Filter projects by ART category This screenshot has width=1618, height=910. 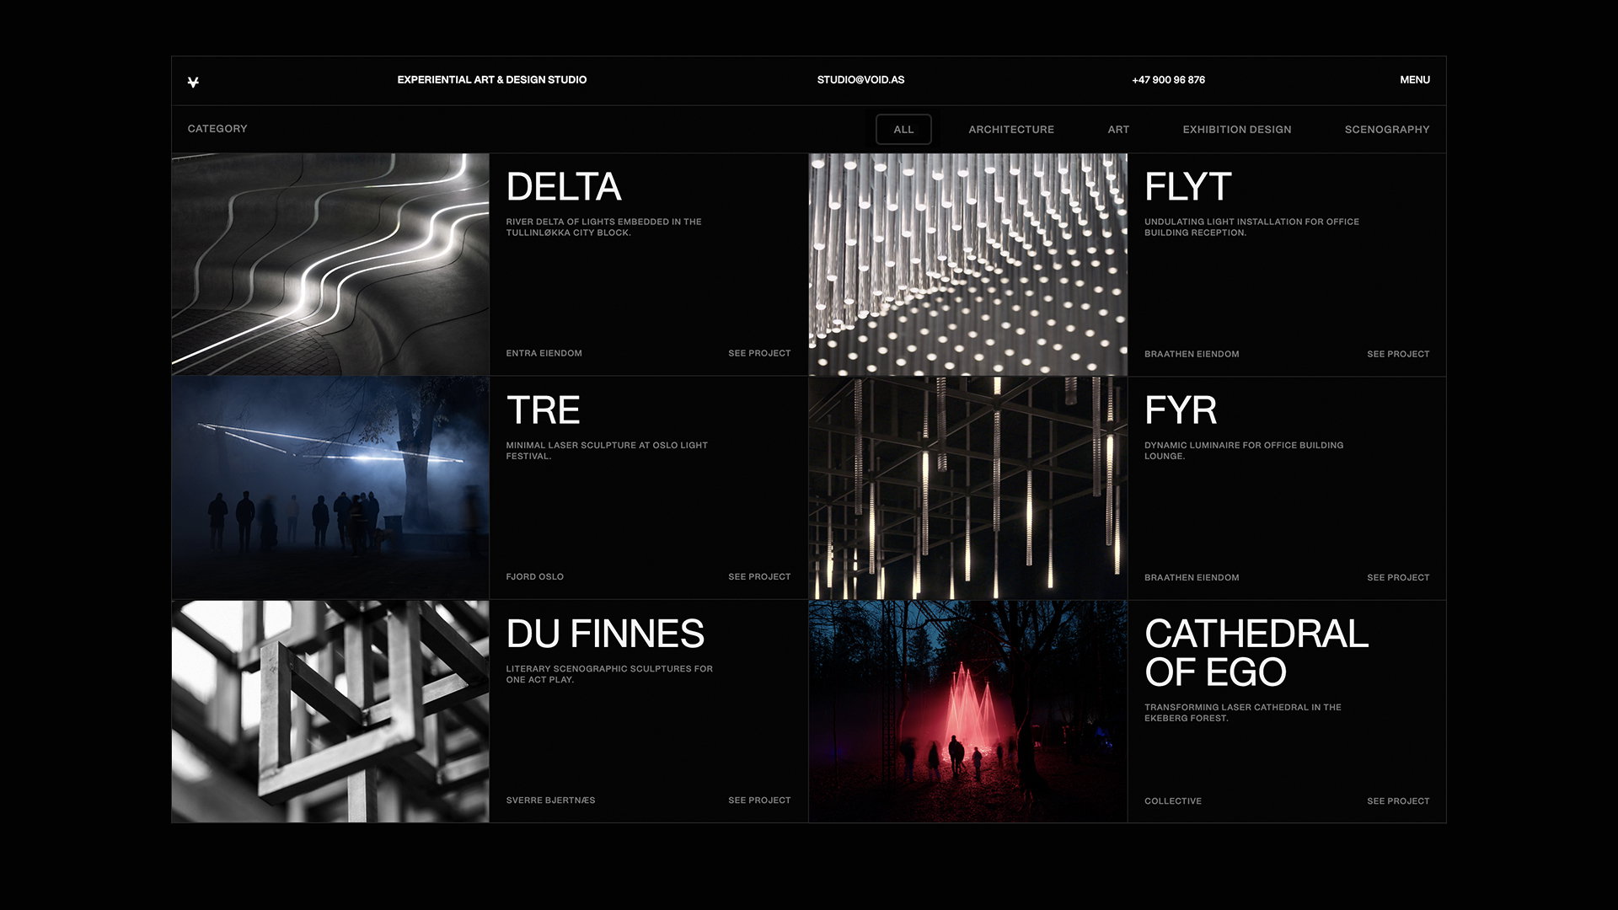(1118, 130)
